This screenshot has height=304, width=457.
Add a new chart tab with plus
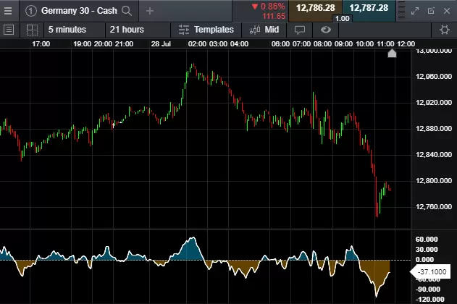point(150,11)
